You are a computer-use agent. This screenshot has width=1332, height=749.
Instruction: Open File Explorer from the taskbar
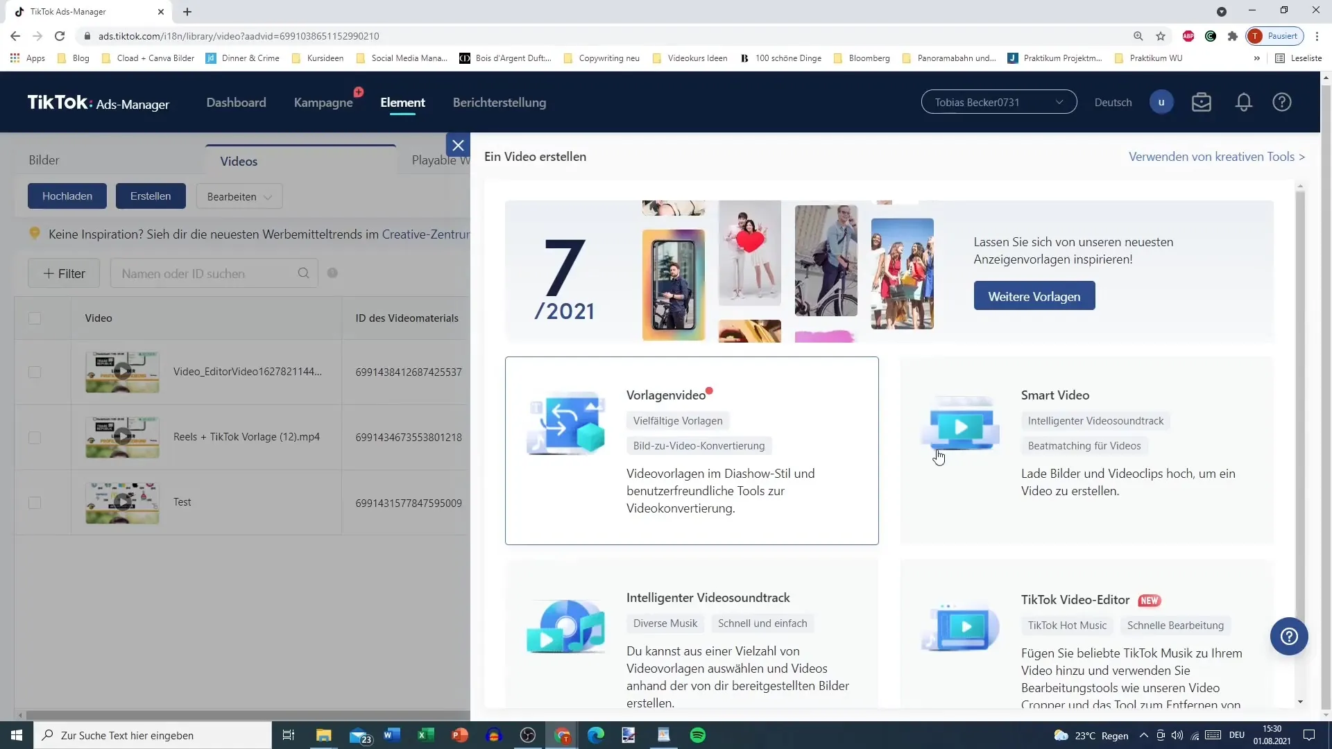324,735
